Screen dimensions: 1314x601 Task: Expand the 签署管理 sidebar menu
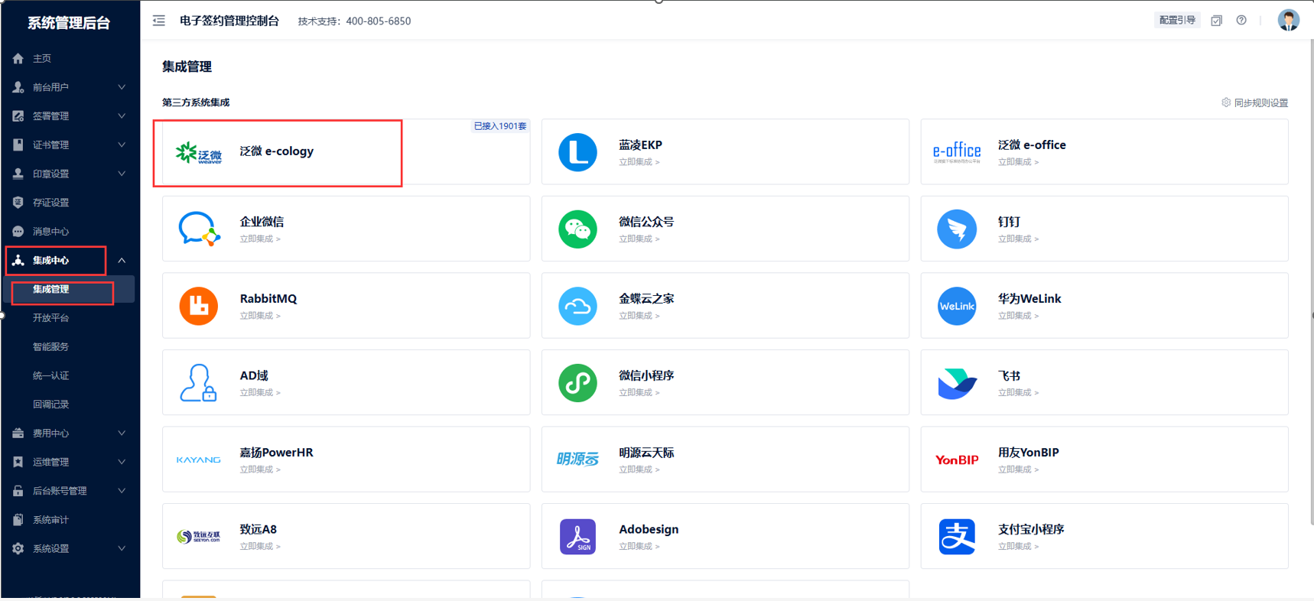tap(70, 116)
